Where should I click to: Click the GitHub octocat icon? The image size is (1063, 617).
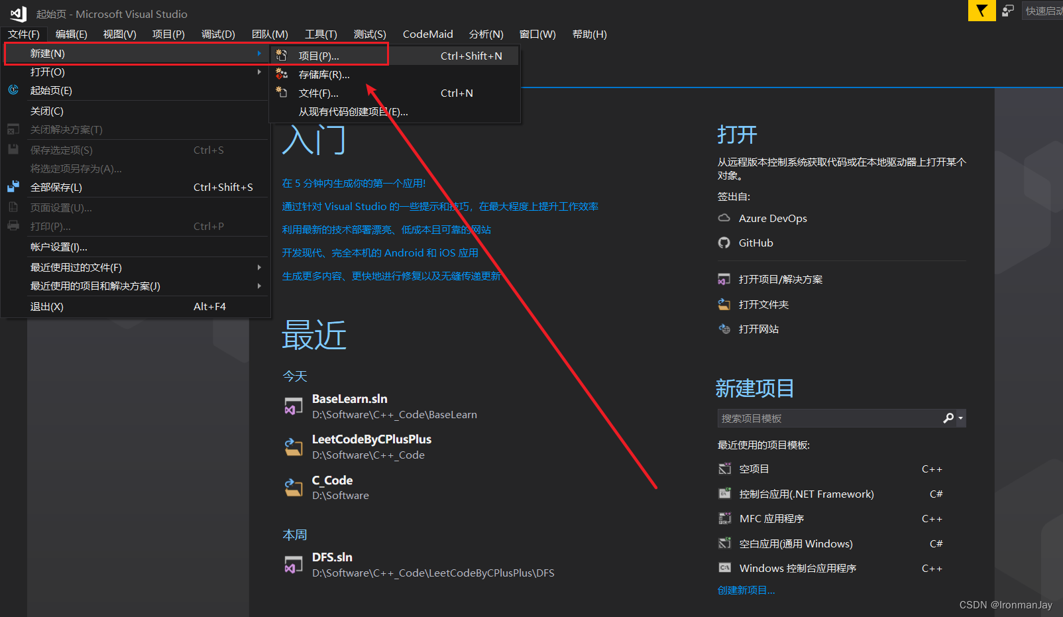tap(724, 243)
